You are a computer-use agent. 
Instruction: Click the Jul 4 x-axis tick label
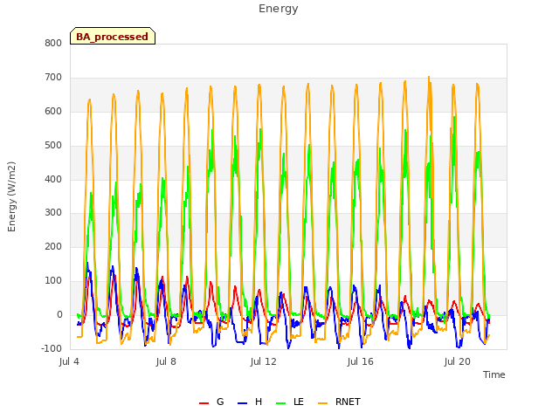click(x=69, y=361)
